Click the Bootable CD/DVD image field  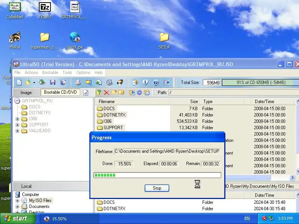click(x=60, y=92)
